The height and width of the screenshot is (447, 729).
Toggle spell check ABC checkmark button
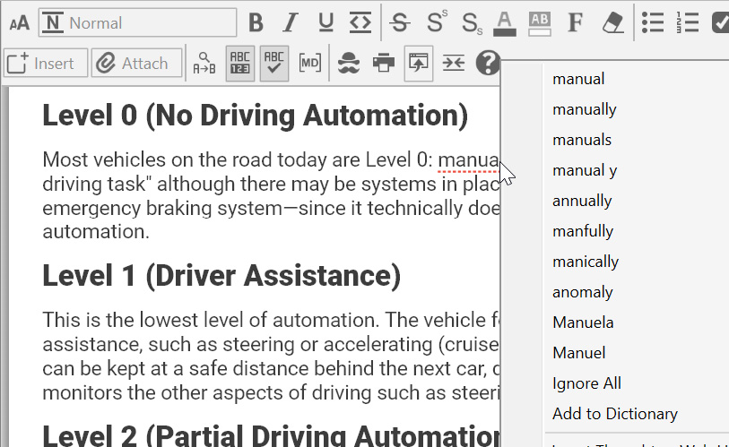point(274,64)
